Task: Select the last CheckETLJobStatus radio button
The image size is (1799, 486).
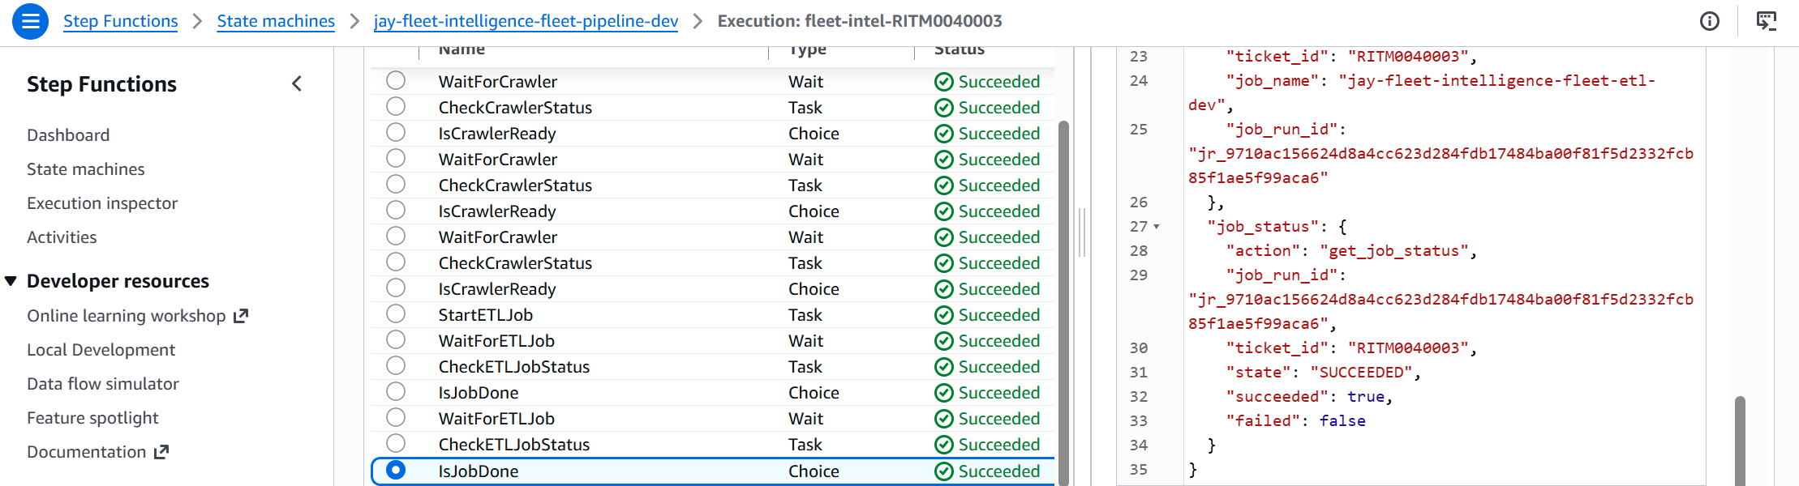Action: click(396, 443)
